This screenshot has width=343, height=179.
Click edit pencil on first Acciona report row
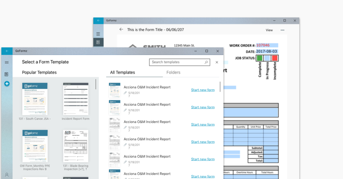click(125, 93)
